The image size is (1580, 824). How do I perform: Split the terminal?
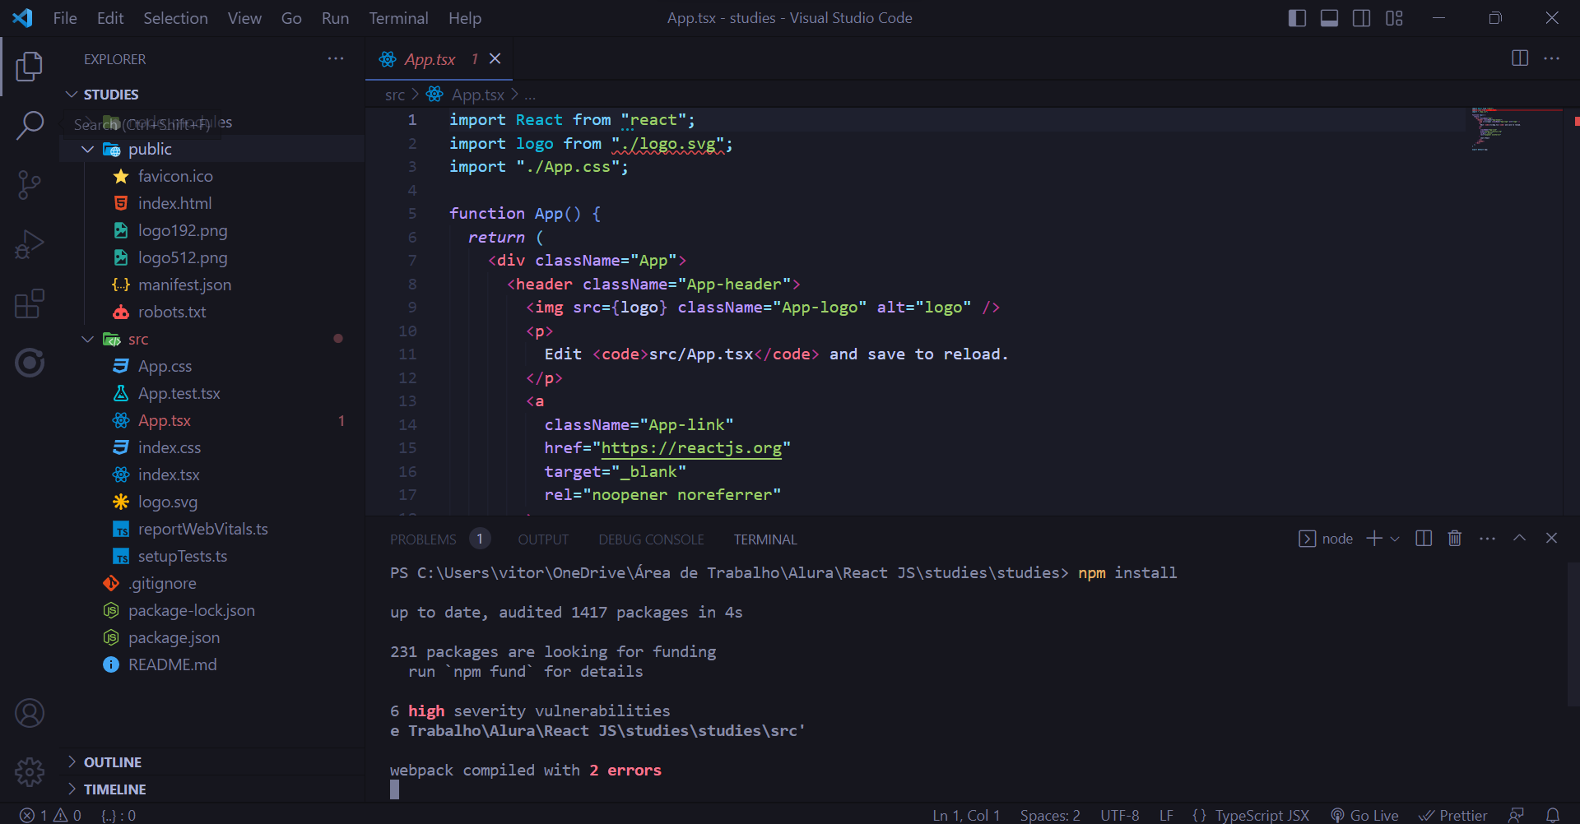coord(1424,539)
